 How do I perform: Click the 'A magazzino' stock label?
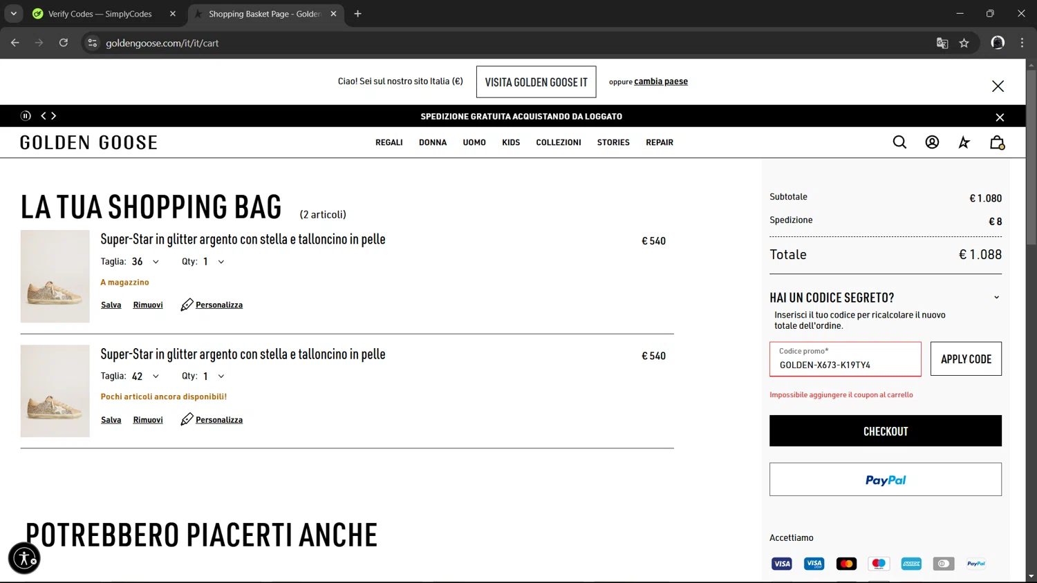[x=124, y=282]
